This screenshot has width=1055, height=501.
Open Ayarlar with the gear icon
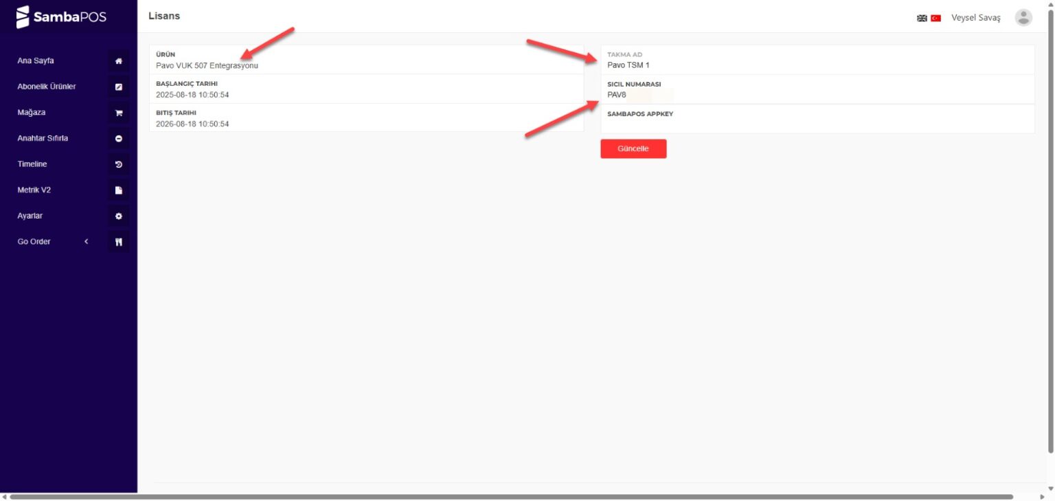(x=118, y=215)
